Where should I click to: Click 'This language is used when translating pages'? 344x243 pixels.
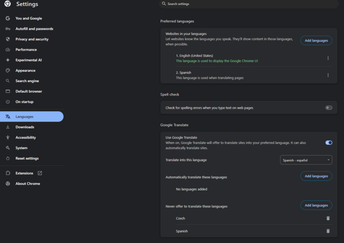210,78
